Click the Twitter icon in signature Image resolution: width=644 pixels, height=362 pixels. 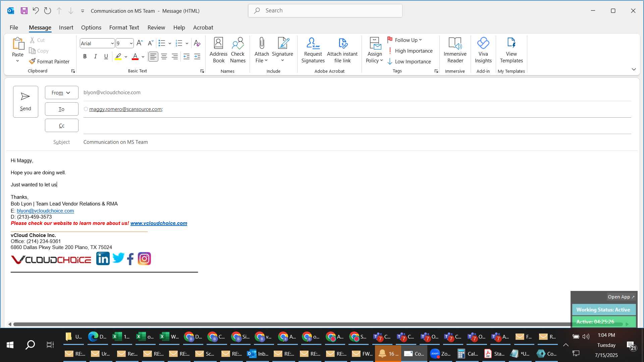click(x=118, y=258)
